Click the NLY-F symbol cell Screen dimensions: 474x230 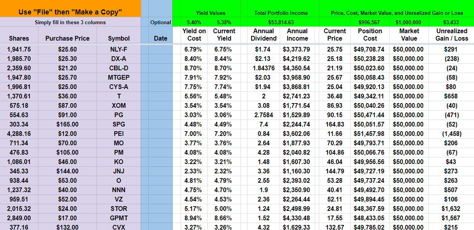(x=119, y=49)
